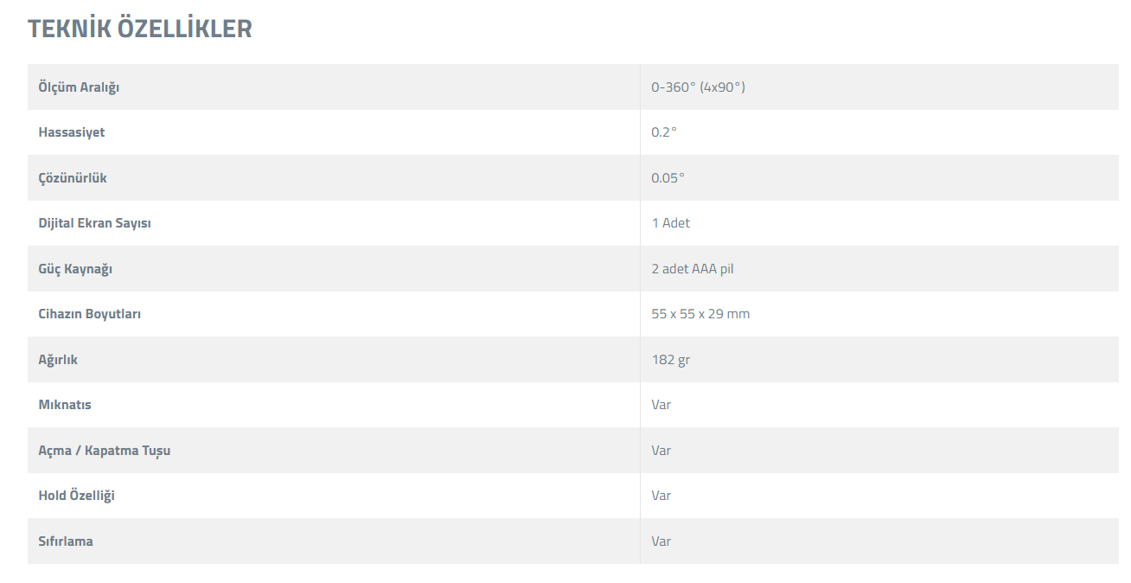Click the 55 x 55 x 29 mm value
1131x583 pixels.
700,314
